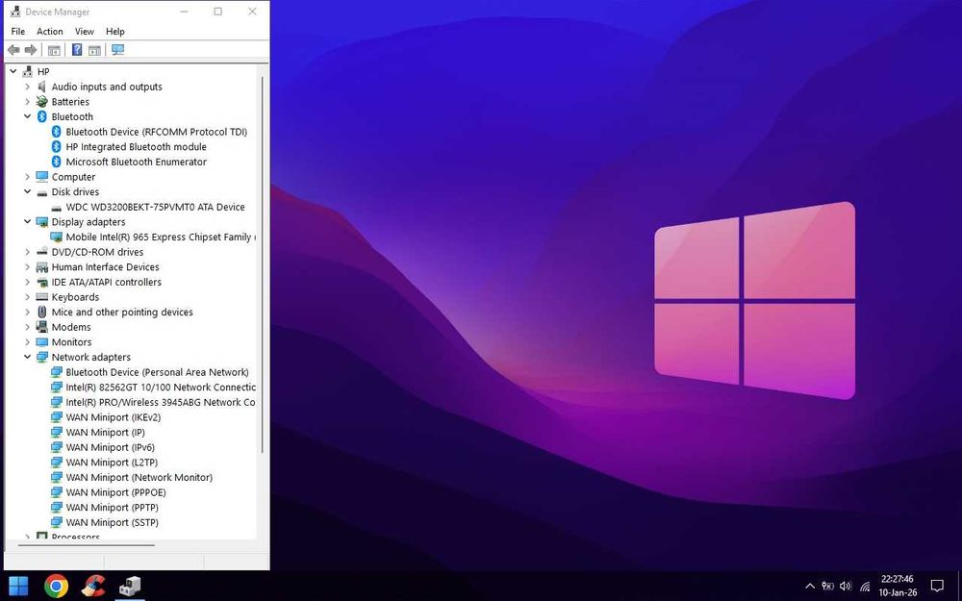Open the View menu
962x601 pixels.
pyautogui.click(x=84, y=32)
